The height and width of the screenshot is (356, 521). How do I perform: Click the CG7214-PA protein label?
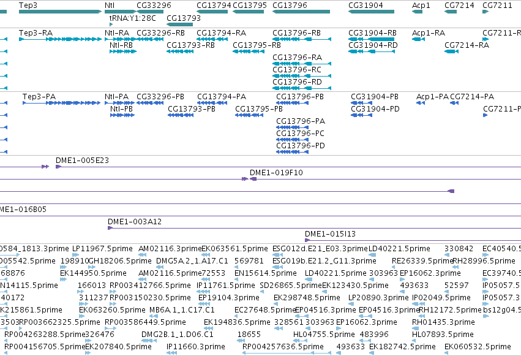click(x=472, y=97)
